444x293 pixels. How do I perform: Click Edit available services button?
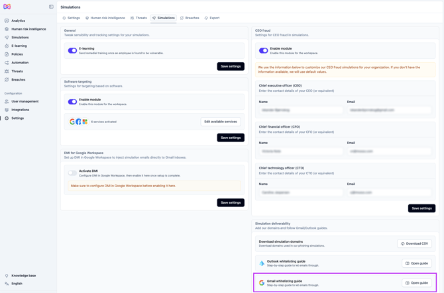click(221, 122)
